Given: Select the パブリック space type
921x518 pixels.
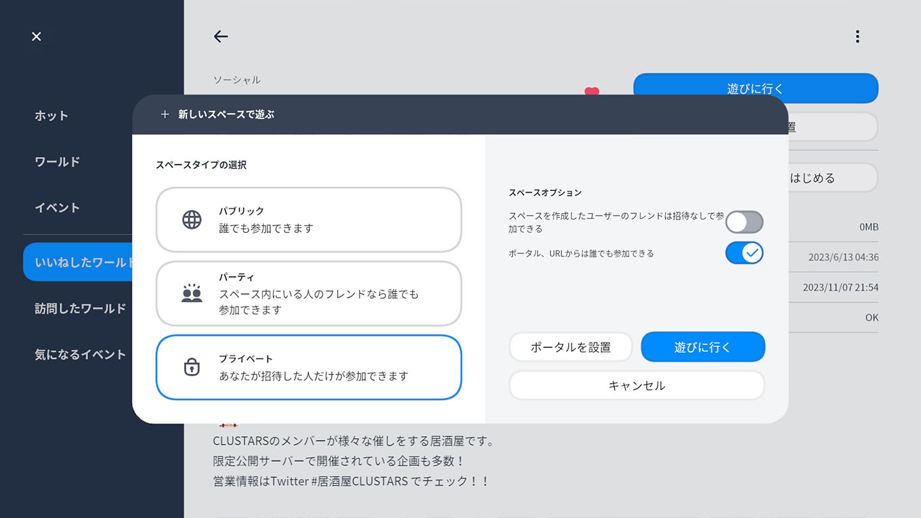Looking at the screenshot, I should (x=309, y=220).
